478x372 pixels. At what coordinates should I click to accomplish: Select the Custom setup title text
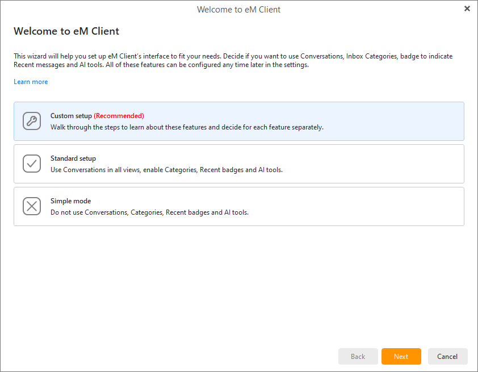coord(71,116)
